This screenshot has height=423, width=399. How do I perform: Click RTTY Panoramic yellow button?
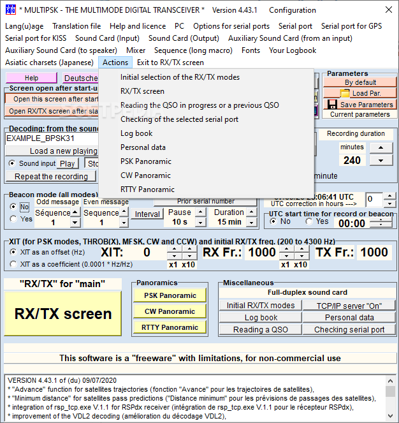point(170,327)
